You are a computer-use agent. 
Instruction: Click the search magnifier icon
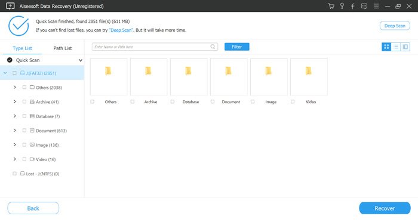(x=213, y=47)
